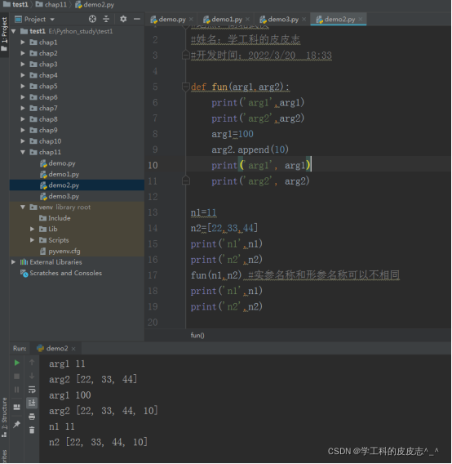Click the green Run button in run panel
The height and width of the screenshot is (464, 452).
[x=17, y=363]
